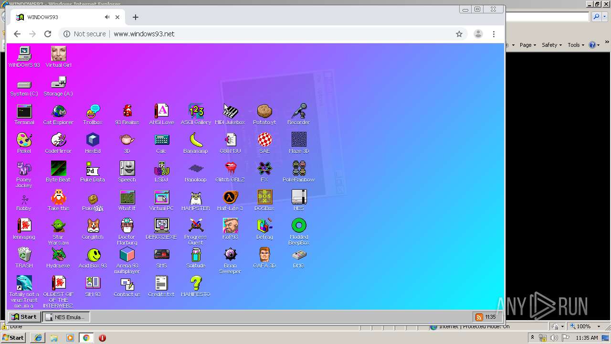Screen dimensions: 611x344
Task: Reload the windows93.net page
Action: [x=48, y=34]
